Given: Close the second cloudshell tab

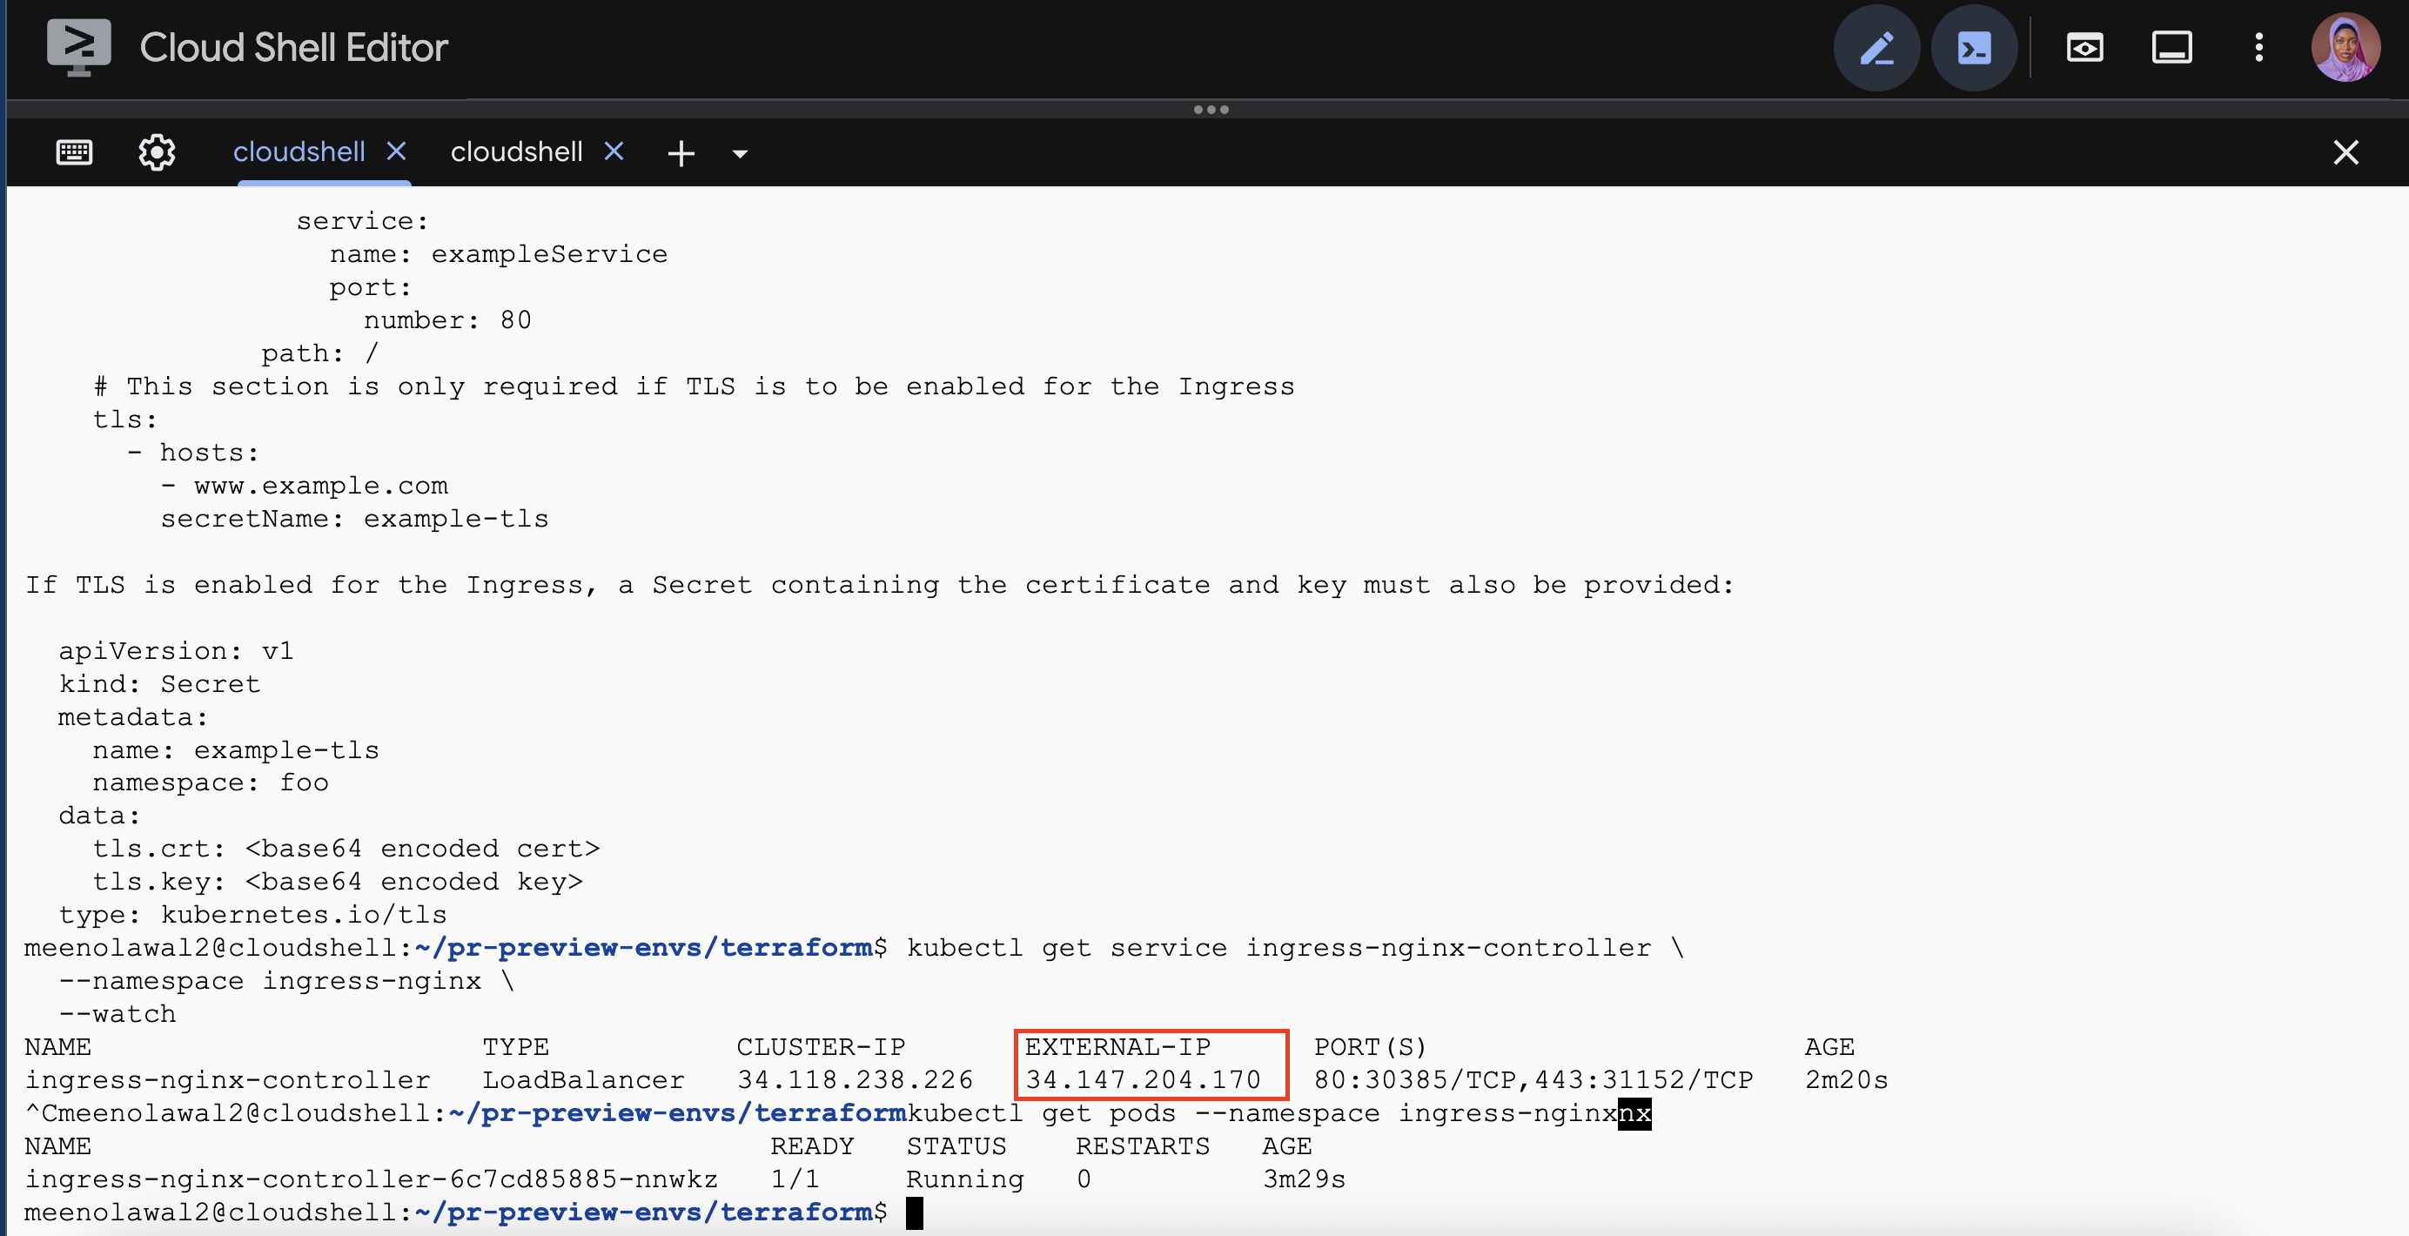Looking at the screenshot, I should 614,151.
